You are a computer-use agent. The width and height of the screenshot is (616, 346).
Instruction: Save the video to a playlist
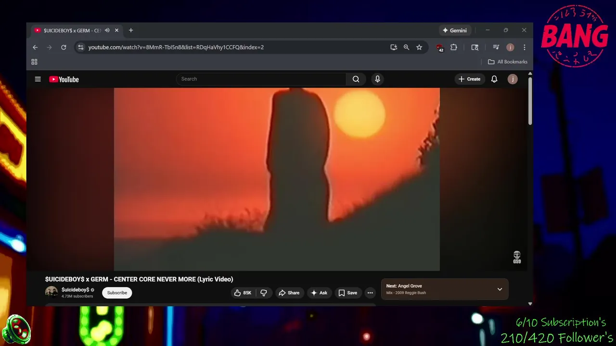tap(348, 293)
